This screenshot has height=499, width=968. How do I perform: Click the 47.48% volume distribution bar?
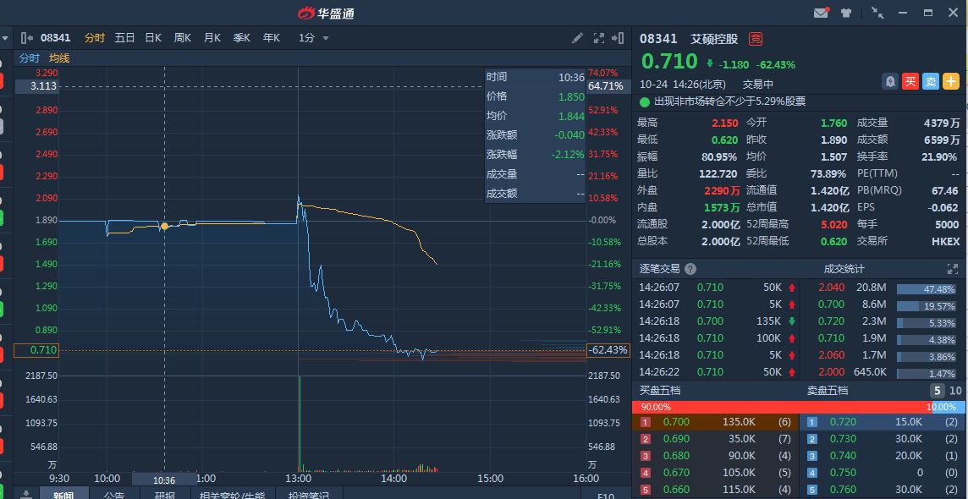tap(927, 288)
